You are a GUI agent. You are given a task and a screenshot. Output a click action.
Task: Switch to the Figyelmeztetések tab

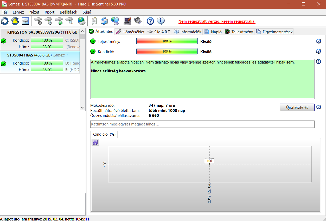coord(274,32)
